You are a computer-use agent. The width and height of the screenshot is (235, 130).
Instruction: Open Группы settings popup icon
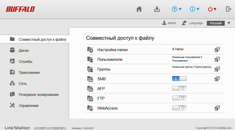(217, 69)
